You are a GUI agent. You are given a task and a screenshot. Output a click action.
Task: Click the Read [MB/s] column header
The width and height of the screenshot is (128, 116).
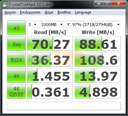[x=50, y=32]
